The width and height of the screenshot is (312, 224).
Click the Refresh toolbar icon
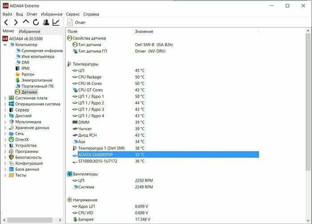(x=36, y=22)
